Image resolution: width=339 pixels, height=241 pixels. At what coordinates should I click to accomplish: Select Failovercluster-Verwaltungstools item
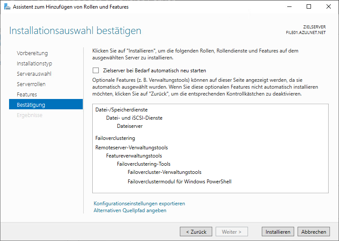coord(164,172)
